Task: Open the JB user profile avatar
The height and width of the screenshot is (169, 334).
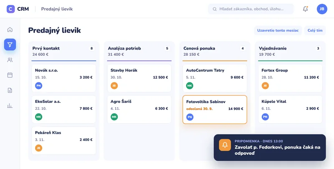Action: point(322,9)
